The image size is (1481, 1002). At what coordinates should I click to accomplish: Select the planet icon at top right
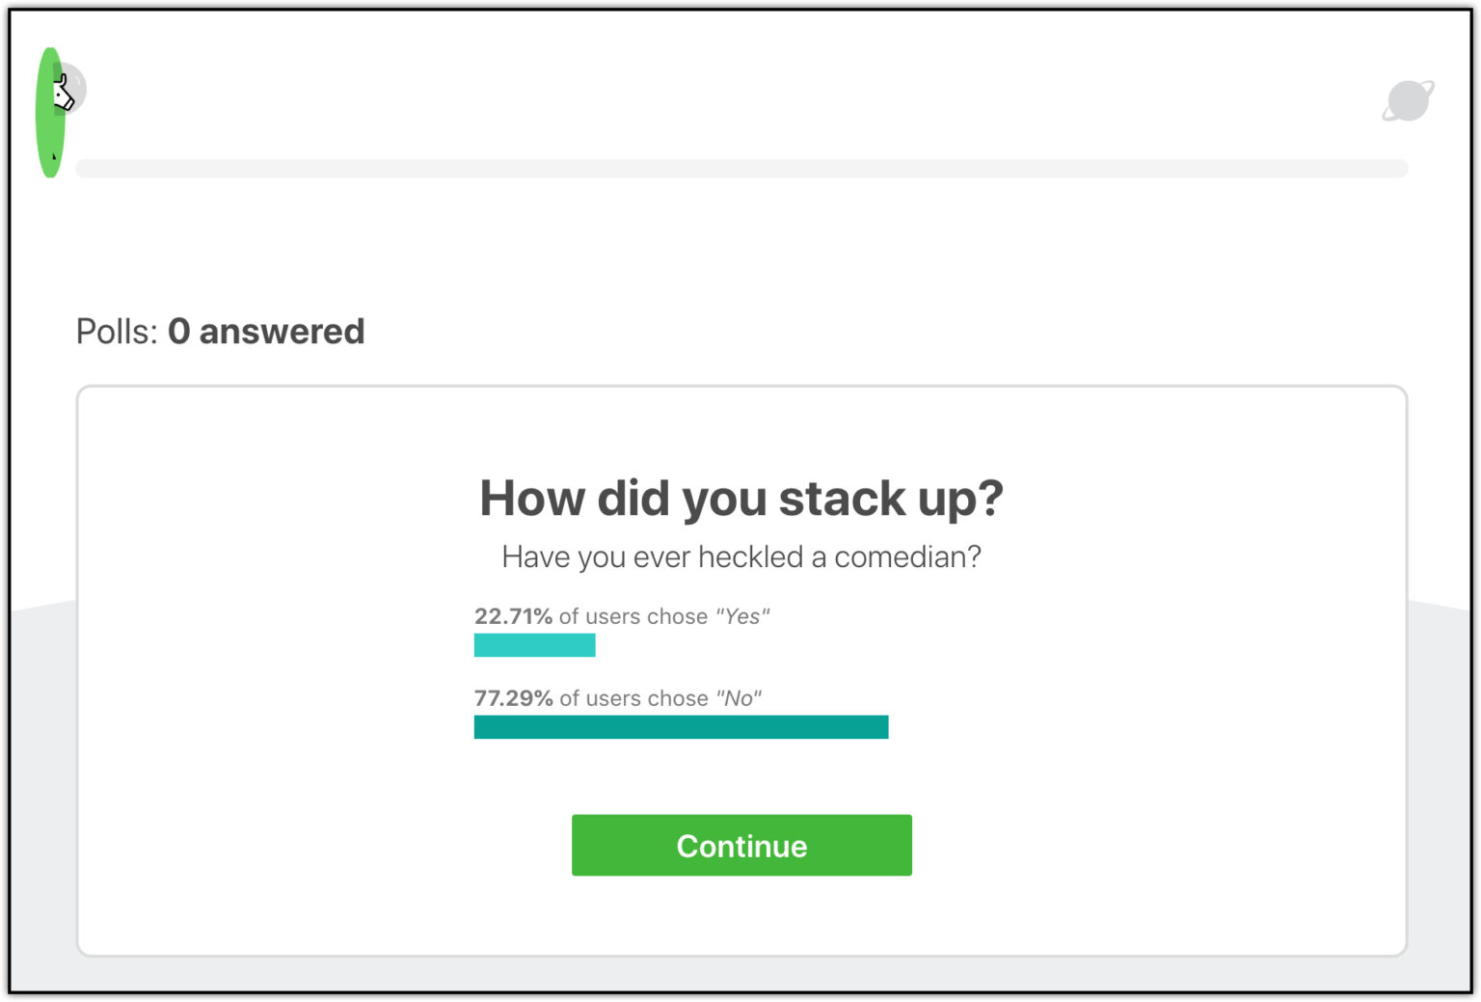click(1407, 99)
